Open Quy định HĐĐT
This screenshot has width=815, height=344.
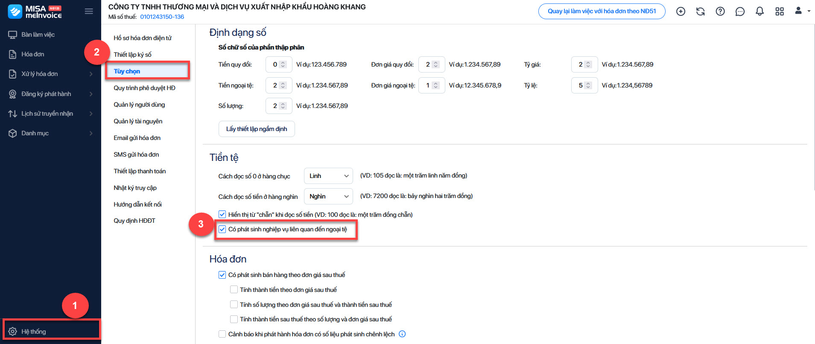point(134,221)
